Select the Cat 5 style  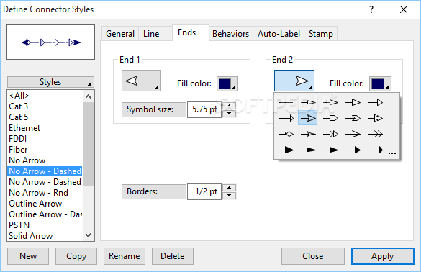[x=45, y=117]
